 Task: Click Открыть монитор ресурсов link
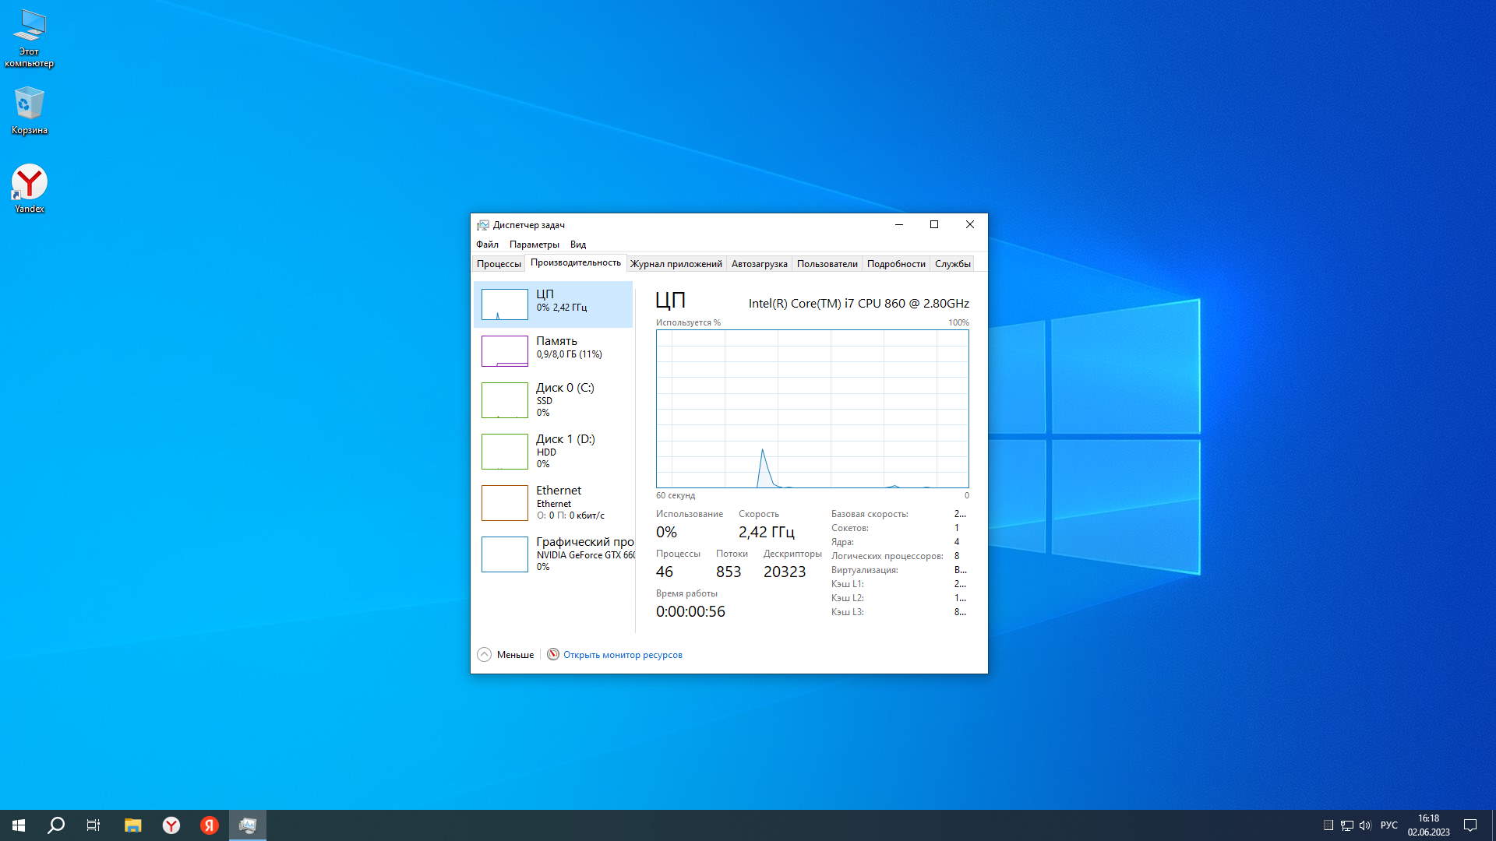[x=623, y=655]
